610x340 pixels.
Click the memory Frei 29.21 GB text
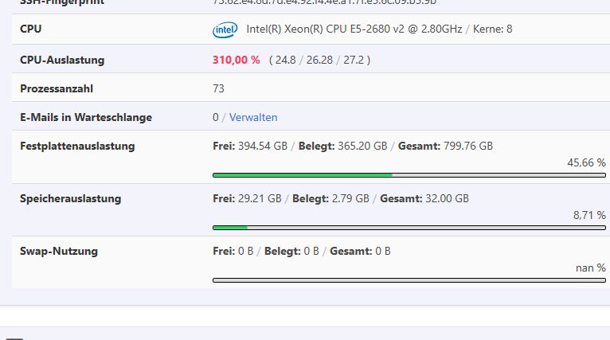[248, 198]
